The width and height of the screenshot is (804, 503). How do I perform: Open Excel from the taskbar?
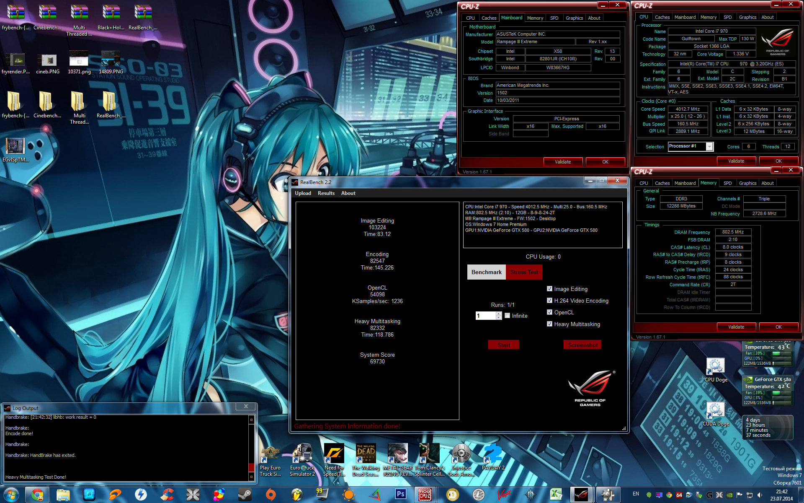point(556,495)
